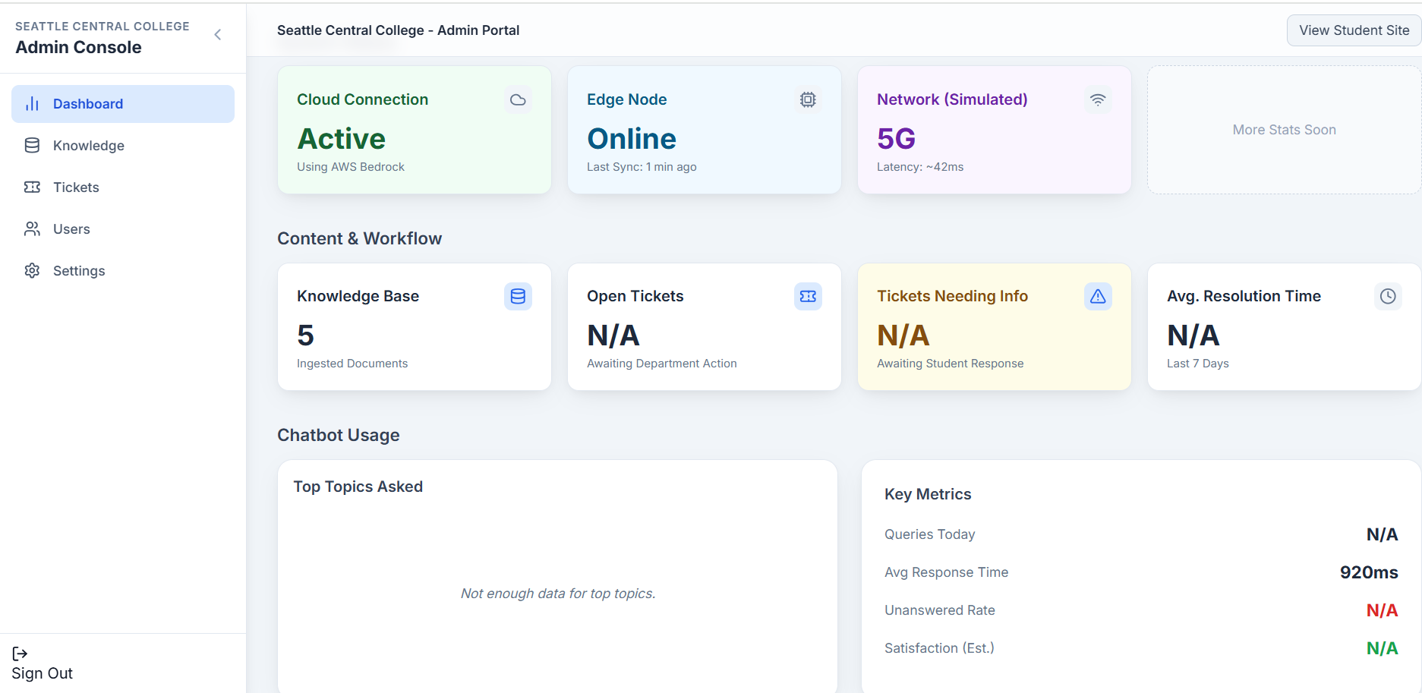The image size is (1422, 693).
Task: Open the Tickets page in sidebar
Action: [x=76, y=187]
